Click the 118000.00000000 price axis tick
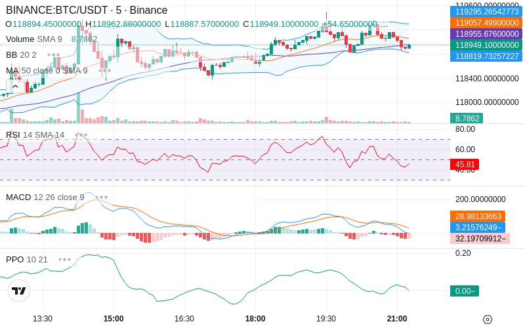Image resolution: width=525 pixels, height=328 pixels. (487, 102)
